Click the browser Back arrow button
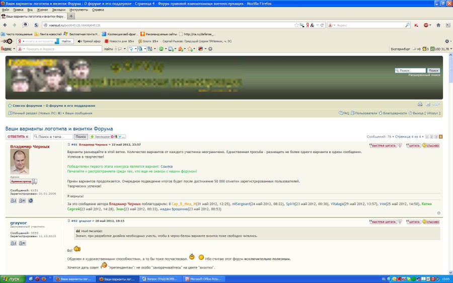This screenshot has width=453, height=283. (x=5, y=25)
